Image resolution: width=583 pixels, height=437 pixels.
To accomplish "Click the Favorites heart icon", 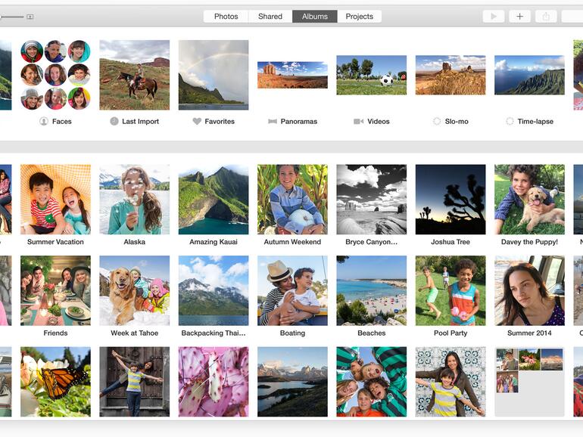I will pos(197,122).
